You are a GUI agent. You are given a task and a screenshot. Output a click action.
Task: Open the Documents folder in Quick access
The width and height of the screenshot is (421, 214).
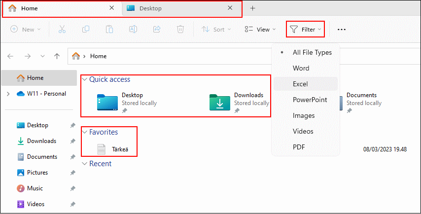(360, 102)
